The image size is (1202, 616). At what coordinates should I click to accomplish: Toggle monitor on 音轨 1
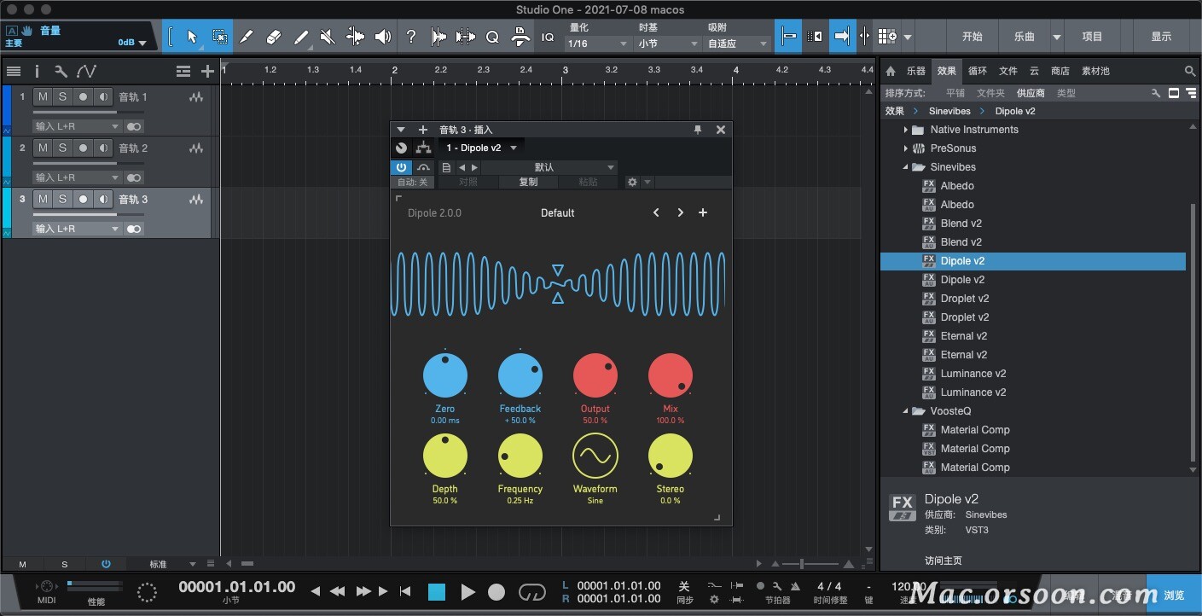tap(103, 97)
